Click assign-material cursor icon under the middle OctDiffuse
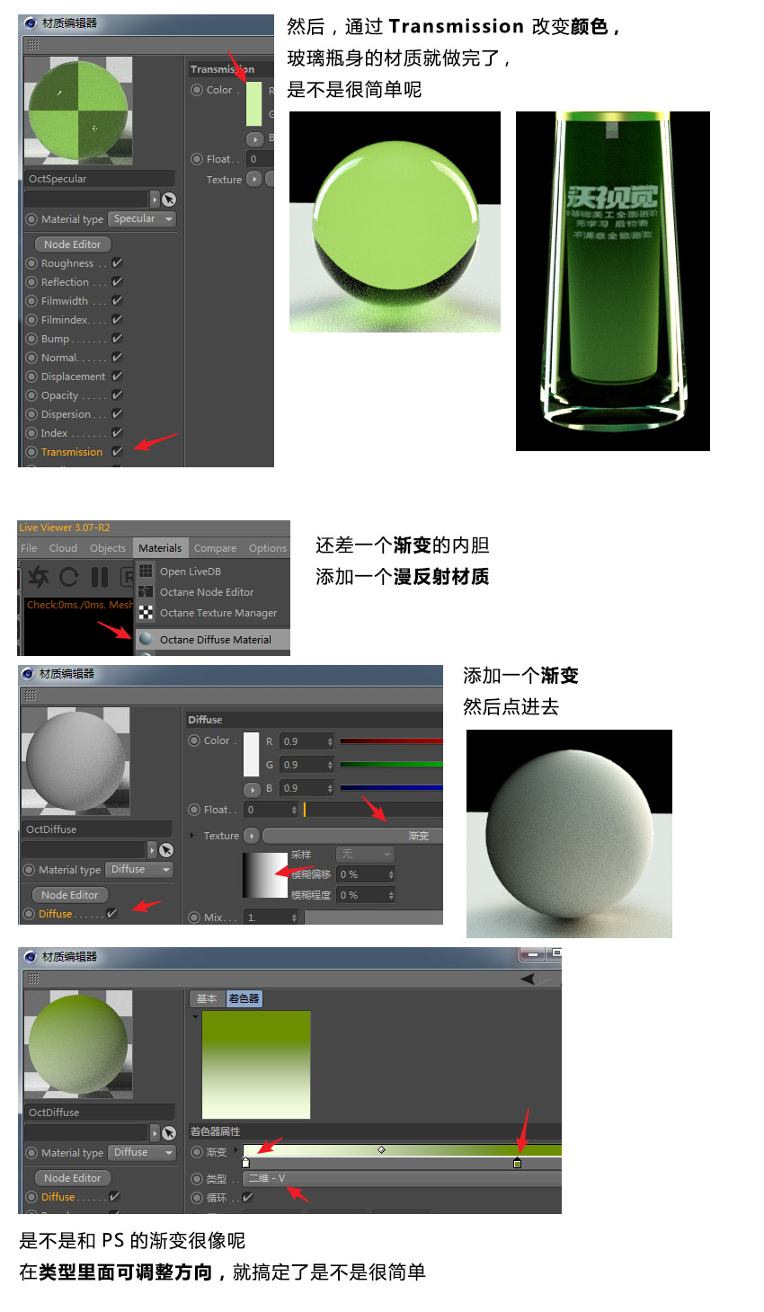 166,850
